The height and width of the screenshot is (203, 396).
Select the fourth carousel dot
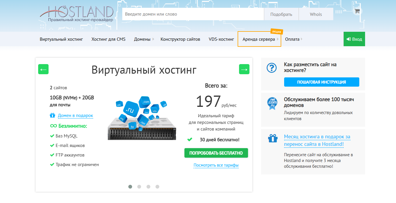pyautogui.click(x=157, y=187)
